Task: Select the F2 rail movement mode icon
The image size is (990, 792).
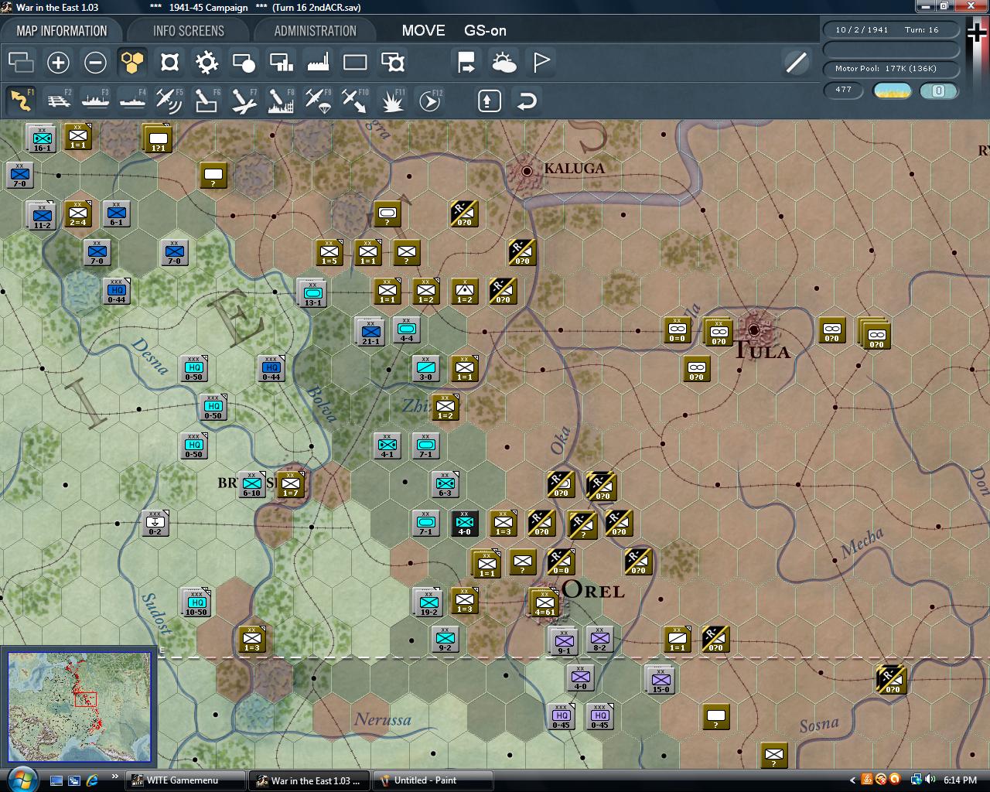Action: pos(59,101)
